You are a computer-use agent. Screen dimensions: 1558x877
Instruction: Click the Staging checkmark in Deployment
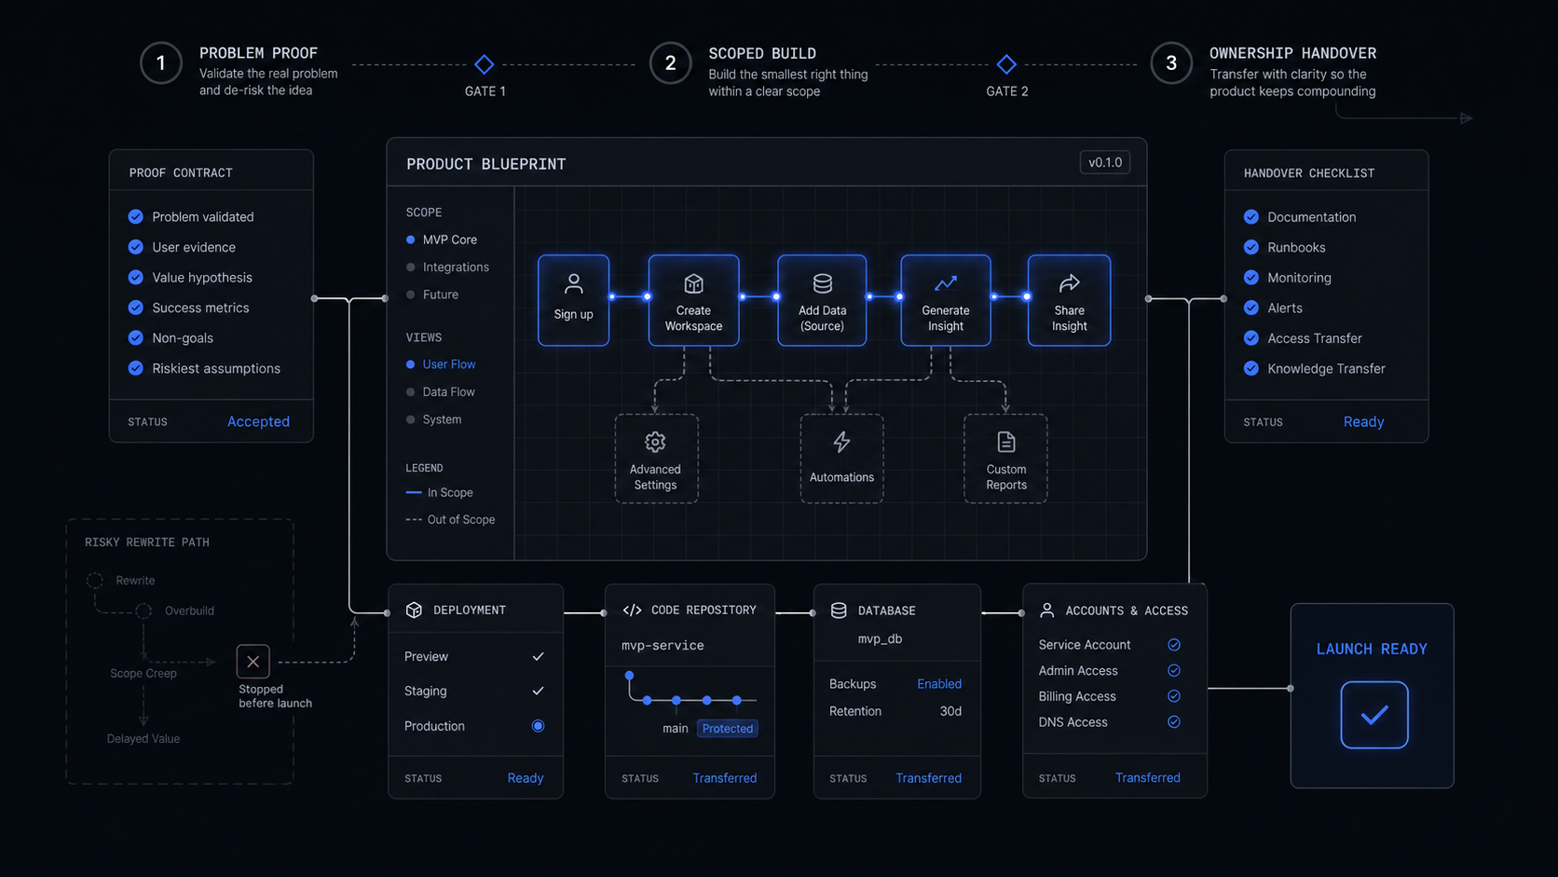(x=538, y=691)
